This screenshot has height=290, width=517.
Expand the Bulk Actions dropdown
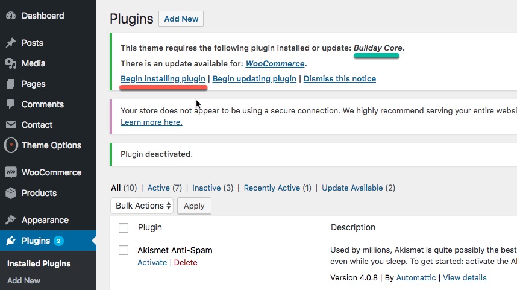142,206
